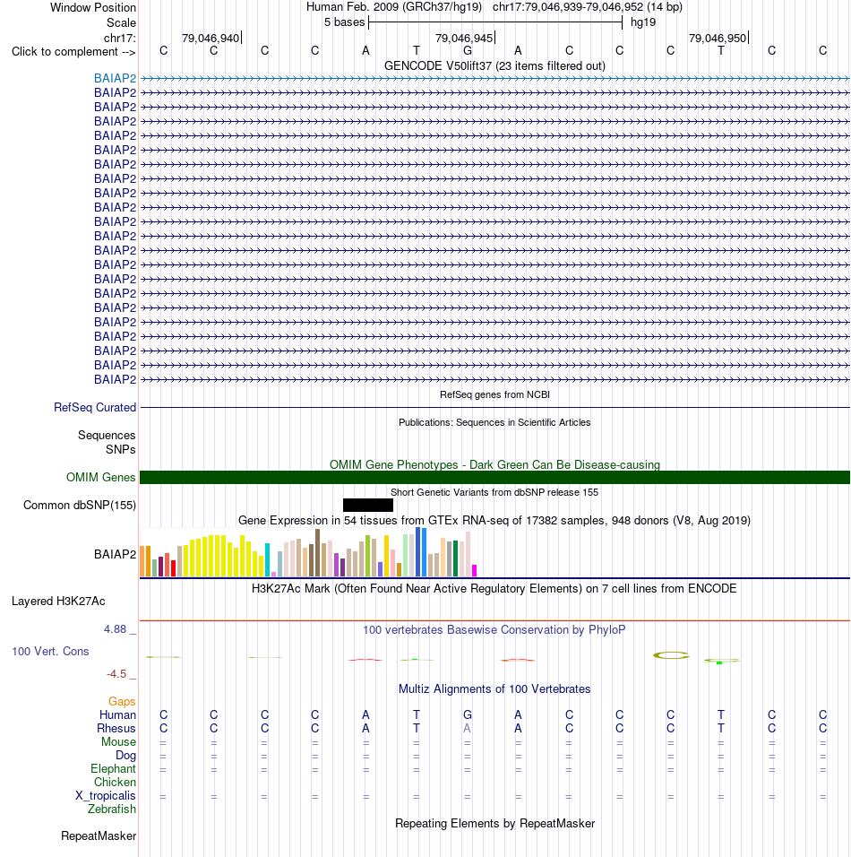Screen dimensions: 851x857
Task: Select the Human alignment row label
Action: pyautogui.click(x=117, y=714)
